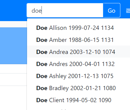Choose the patient born 2000-04-01
The image size is (130, 110).
(79, 64)
